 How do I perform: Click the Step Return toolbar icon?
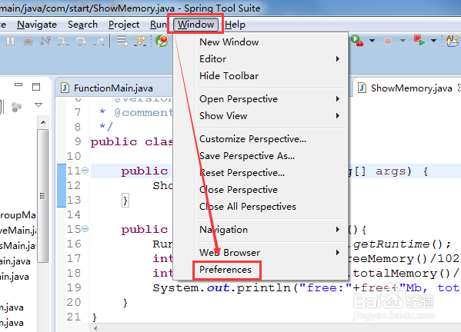99,41
